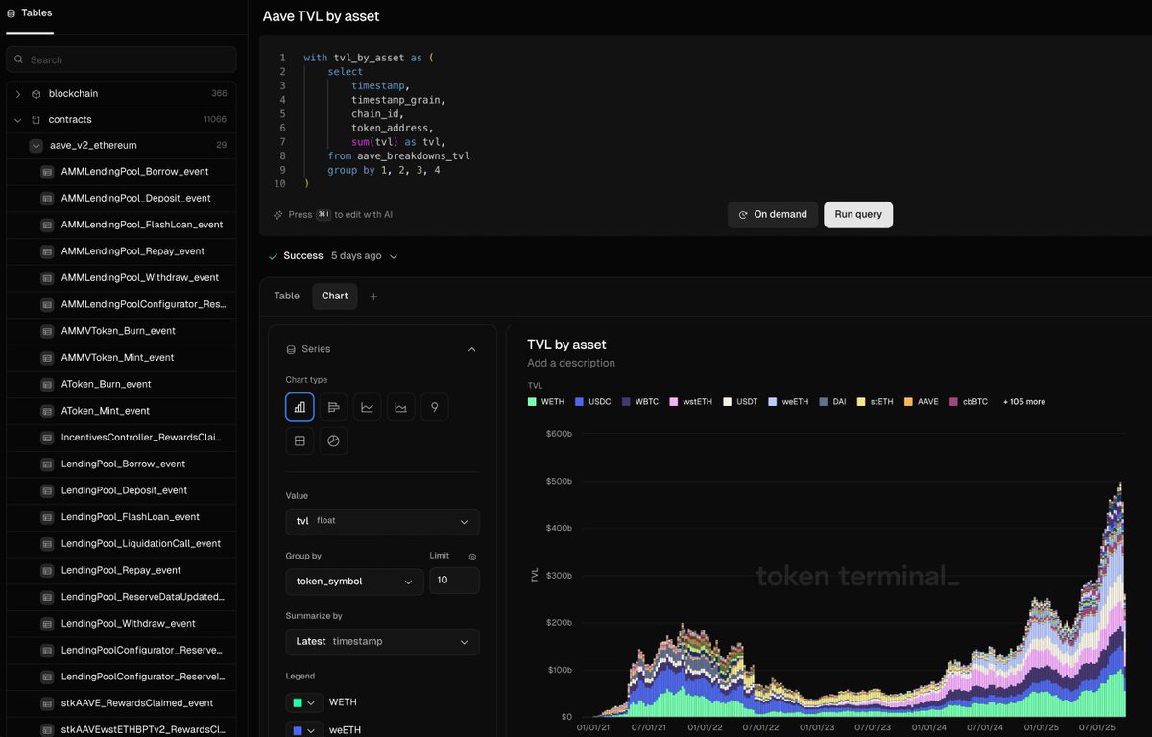Collapse the Series section chevron
The width and height of the screenshot is (1152, 737).
[471, 350]
